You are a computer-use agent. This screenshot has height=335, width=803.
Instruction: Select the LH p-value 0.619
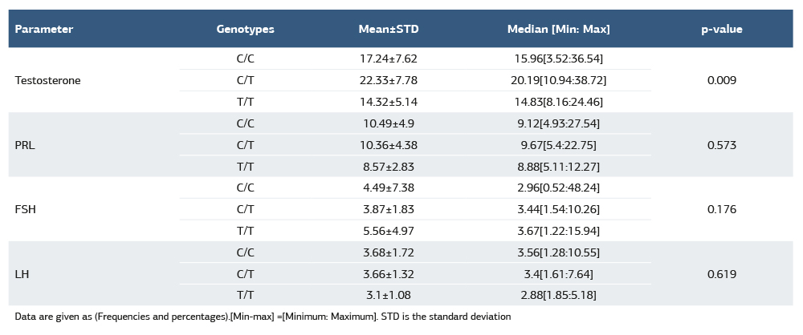click(x=721, y=274)
